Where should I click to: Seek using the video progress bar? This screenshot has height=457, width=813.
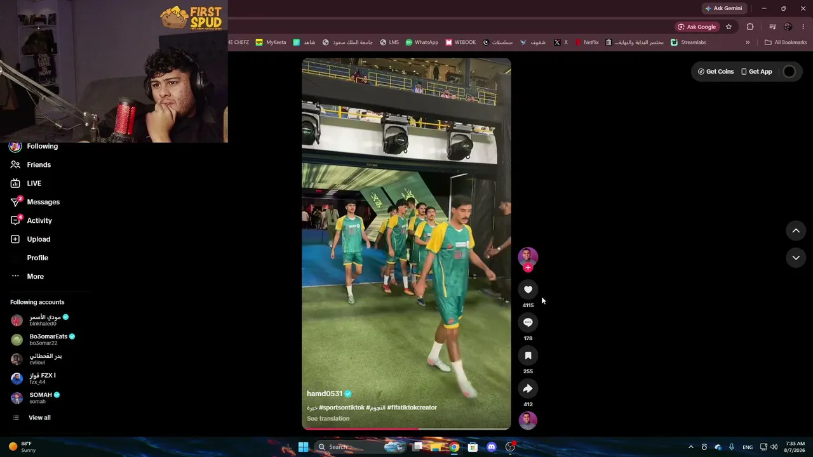(406, 429)
